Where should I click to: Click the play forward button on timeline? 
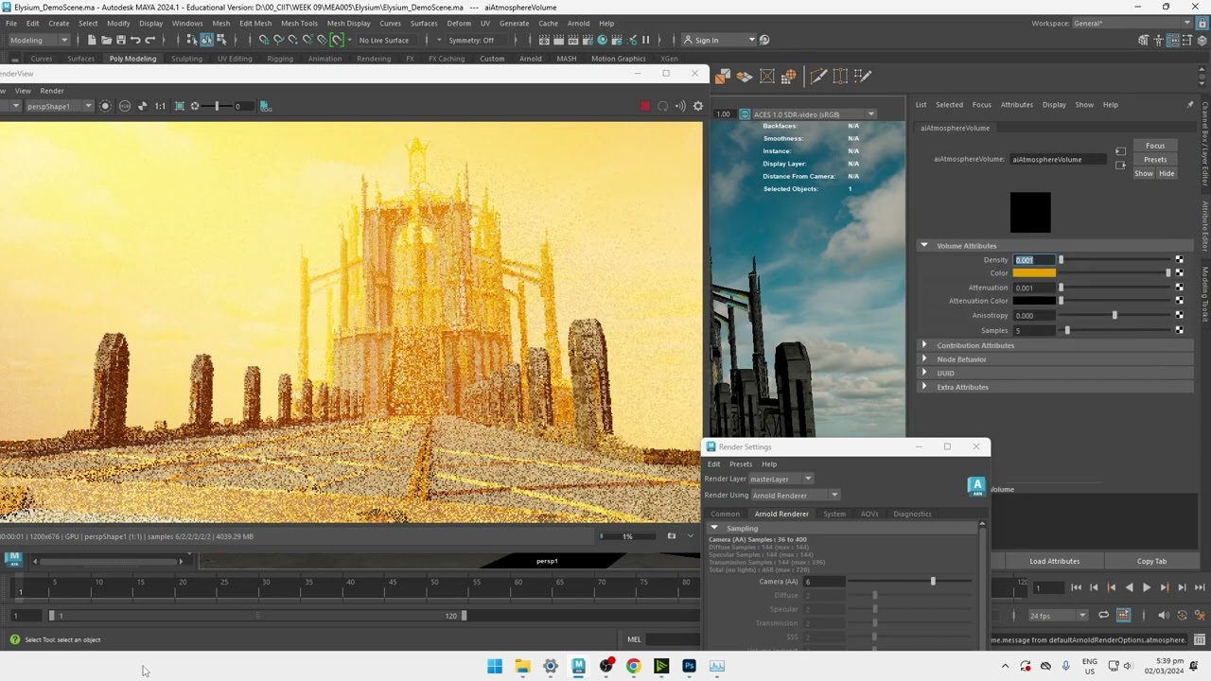click(x=1147, y=587)
